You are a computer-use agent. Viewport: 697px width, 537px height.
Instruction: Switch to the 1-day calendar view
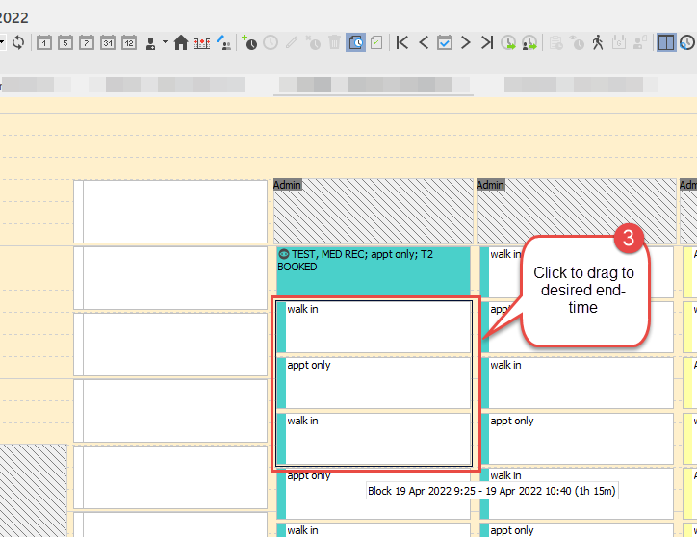point(44,43)
